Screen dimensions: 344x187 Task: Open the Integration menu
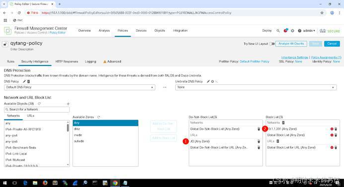point(180,30)
